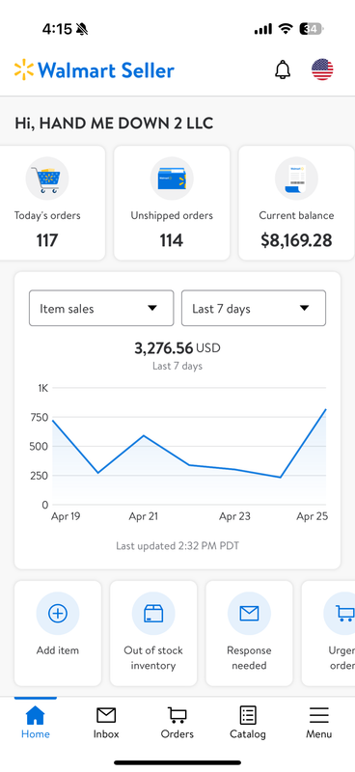The height and width of the screenshot is (772, 355).
Task: Tap the Apr 21 axis label
Action: coord(144,516)
